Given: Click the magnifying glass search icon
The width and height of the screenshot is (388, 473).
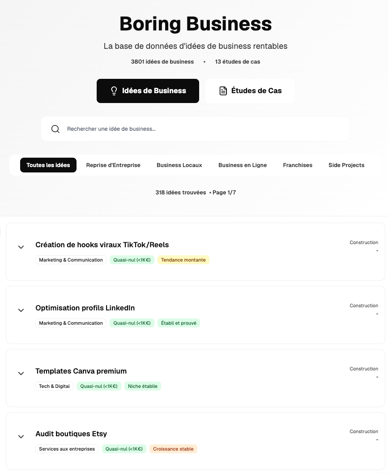Looking at the screenshot, I should click(x=55, y=129).
